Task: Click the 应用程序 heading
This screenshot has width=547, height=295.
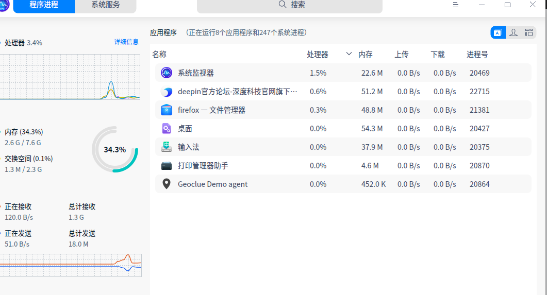Action: click(163, 33)
